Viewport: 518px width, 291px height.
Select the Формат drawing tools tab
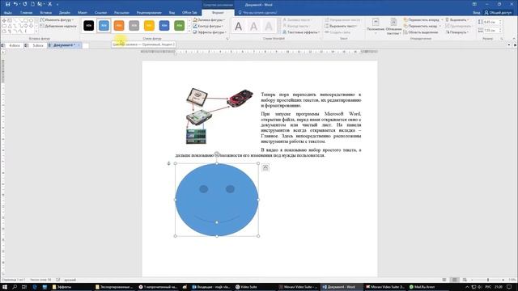tap(218, 13)
